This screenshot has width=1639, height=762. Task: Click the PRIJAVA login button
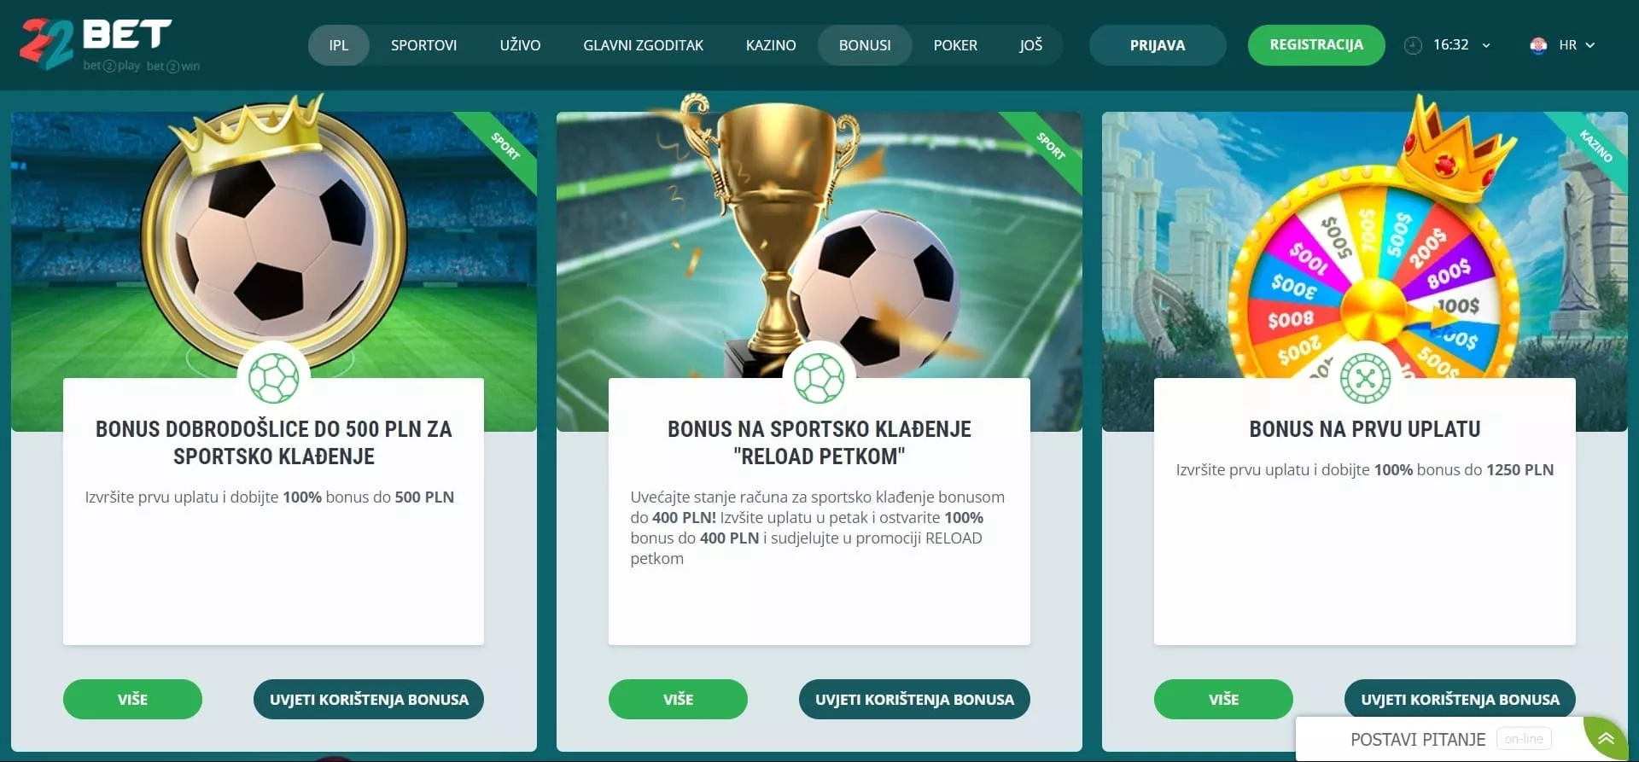(1158, 45)
